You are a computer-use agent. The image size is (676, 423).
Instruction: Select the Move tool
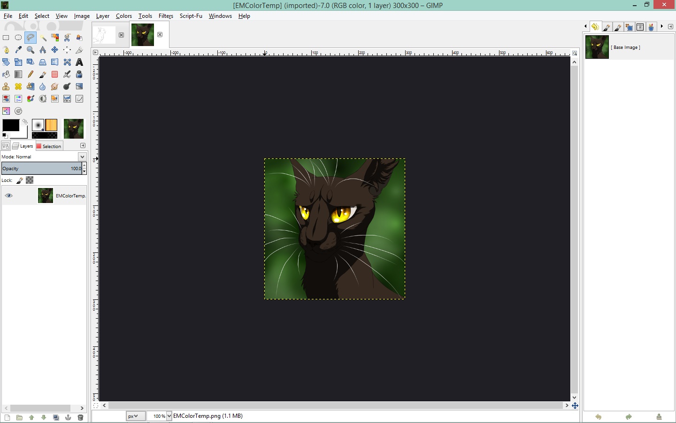tap(55, 50)
